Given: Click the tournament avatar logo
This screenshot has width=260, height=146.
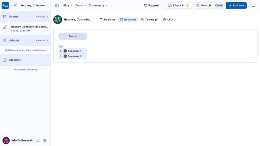Looking at the screenshot, I should pos(58,19).
